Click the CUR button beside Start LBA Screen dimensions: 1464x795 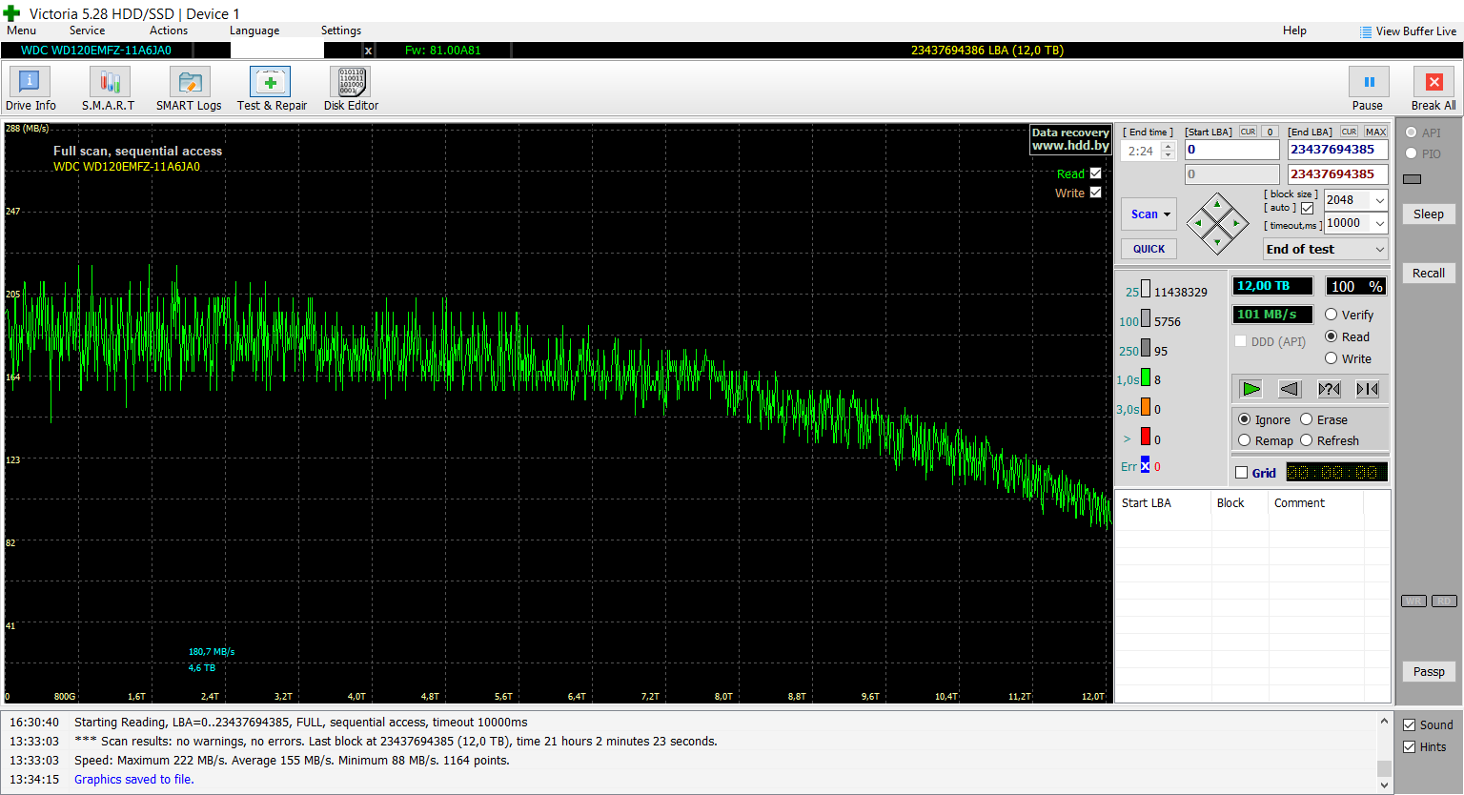pos(1248,132)
